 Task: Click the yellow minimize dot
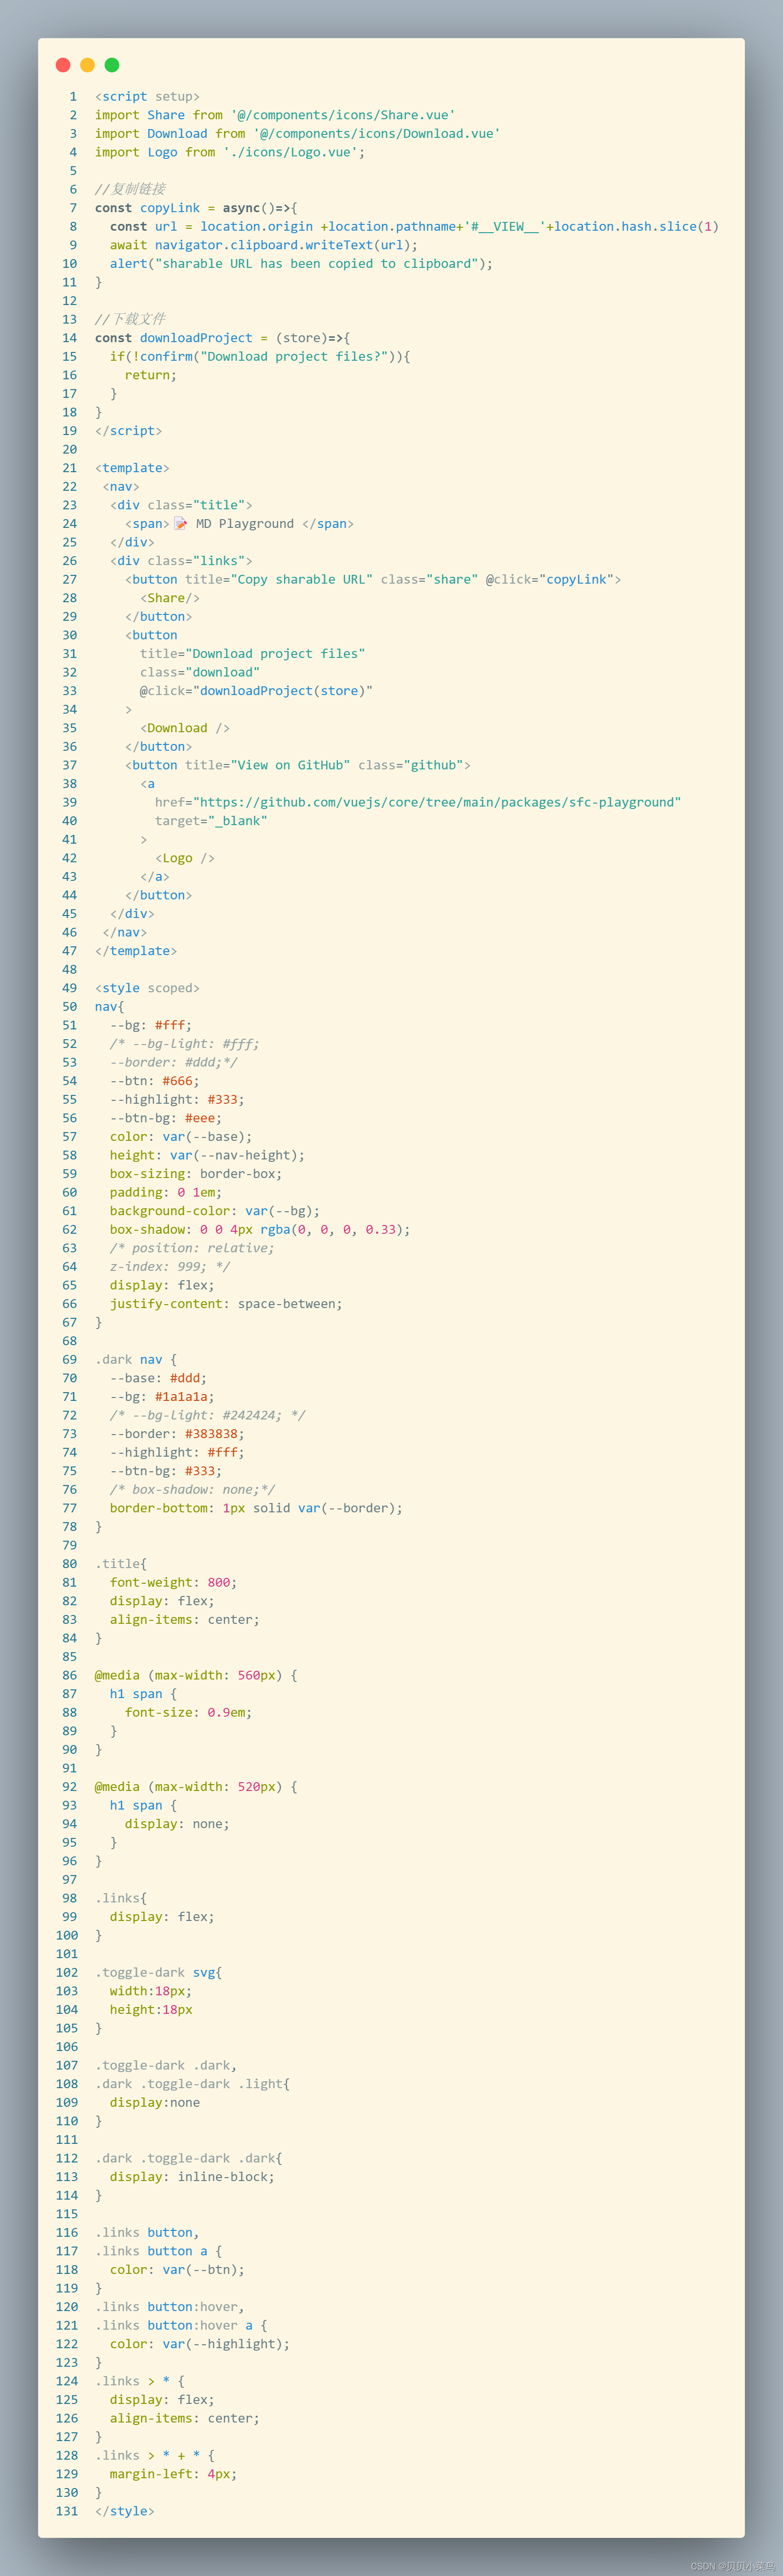(x=87, y=65)
